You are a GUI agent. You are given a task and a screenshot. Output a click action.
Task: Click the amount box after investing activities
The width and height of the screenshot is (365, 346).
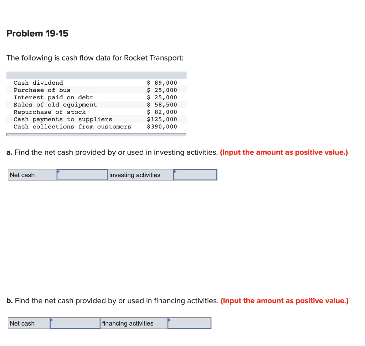pos(195,175)
